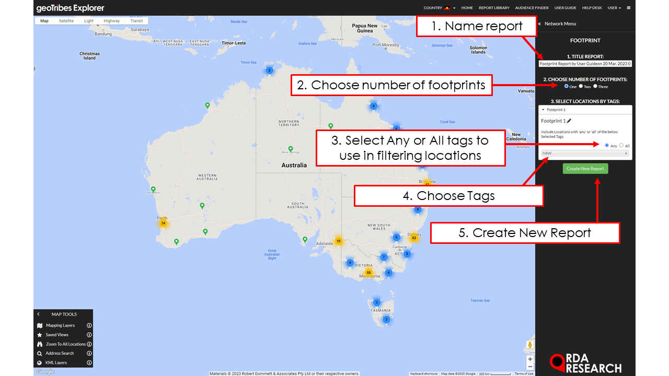Zoom out the map with minus button
Image resolution: width=669 pixels, height=376 pixels.
coord(530,367)
